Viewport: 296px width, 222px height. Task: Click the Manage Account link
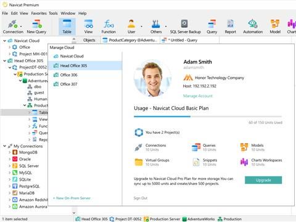pos(198,96)
